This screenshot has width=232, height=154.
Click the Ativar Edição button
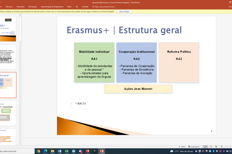tap(124, 12)
